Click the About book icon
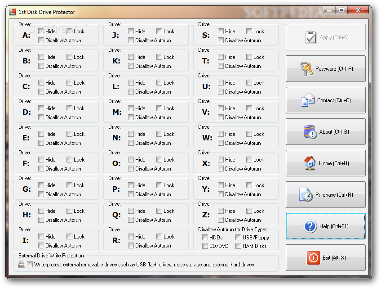381x288 pixels. (x=310, y=132)
